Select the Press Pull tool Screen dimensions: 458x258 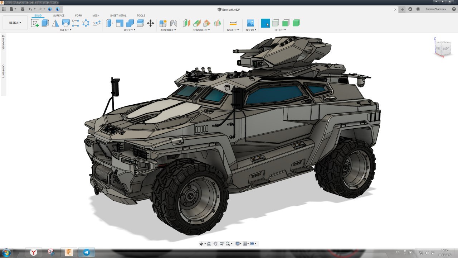pos(109,23)
